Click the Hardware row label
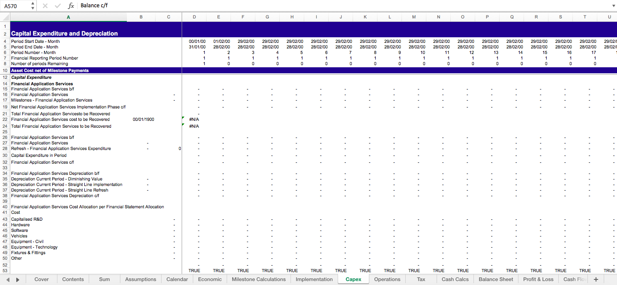 [21, 225]
